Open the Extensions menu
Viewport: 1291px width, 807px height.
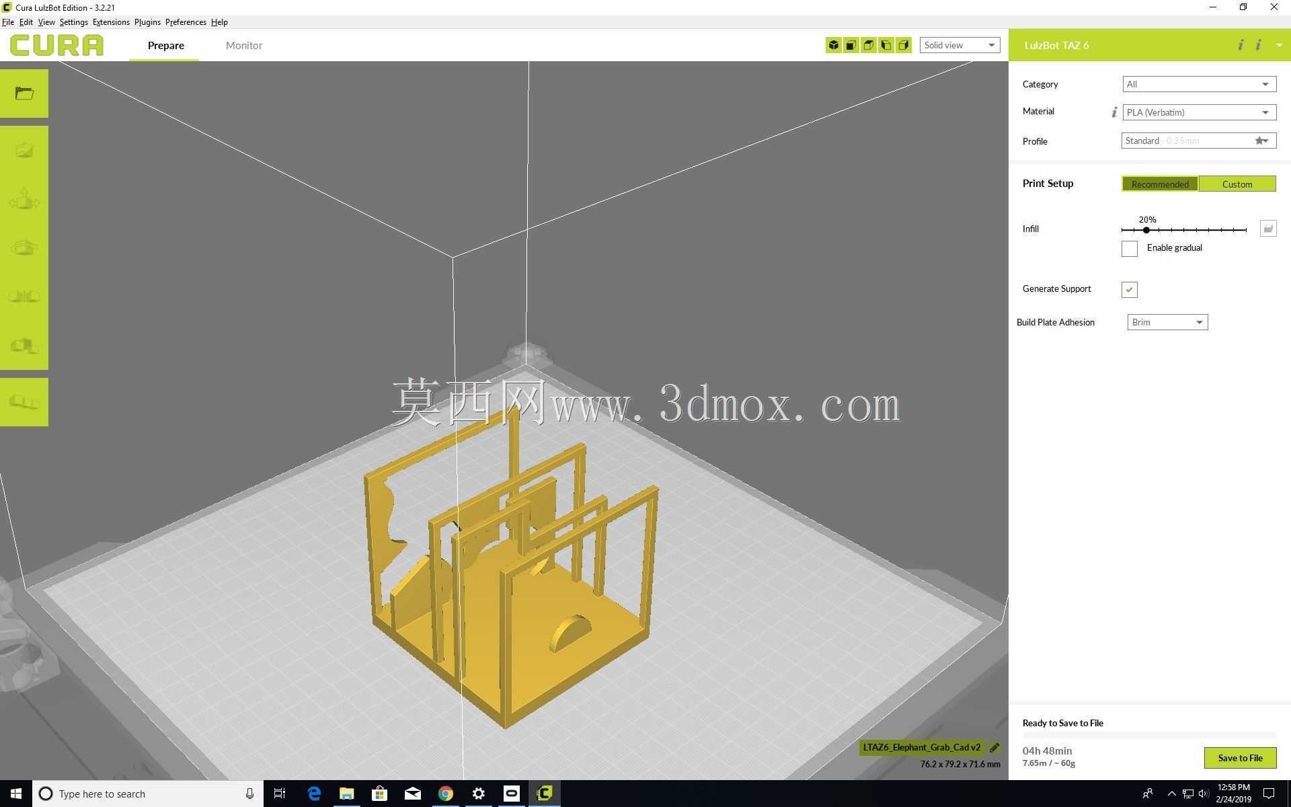(x=111, y=22)
